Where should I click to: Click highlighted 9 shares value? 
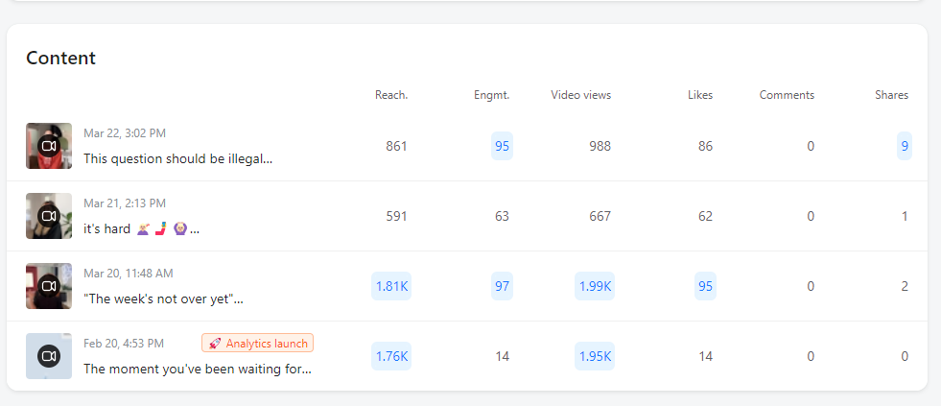coord(904,146)
